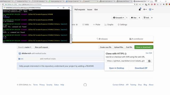
Task: Click 1 contributor link
Action: [x=136, y=39]
